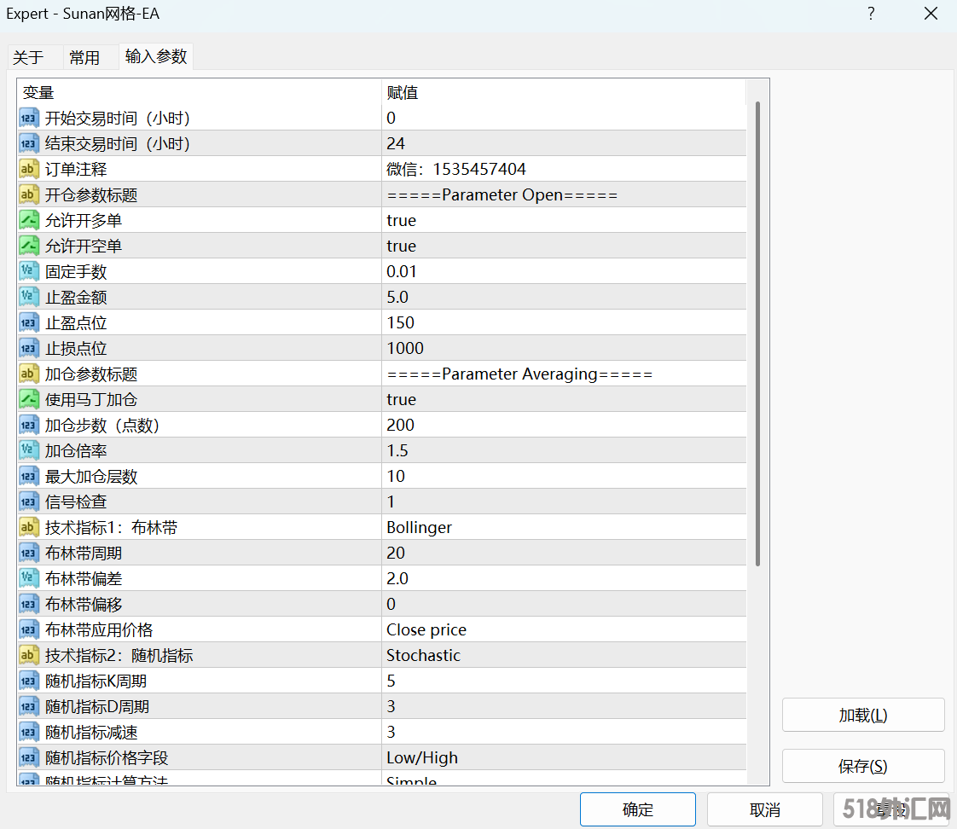Click the 保存(S) button to save settings

point(862,765)
